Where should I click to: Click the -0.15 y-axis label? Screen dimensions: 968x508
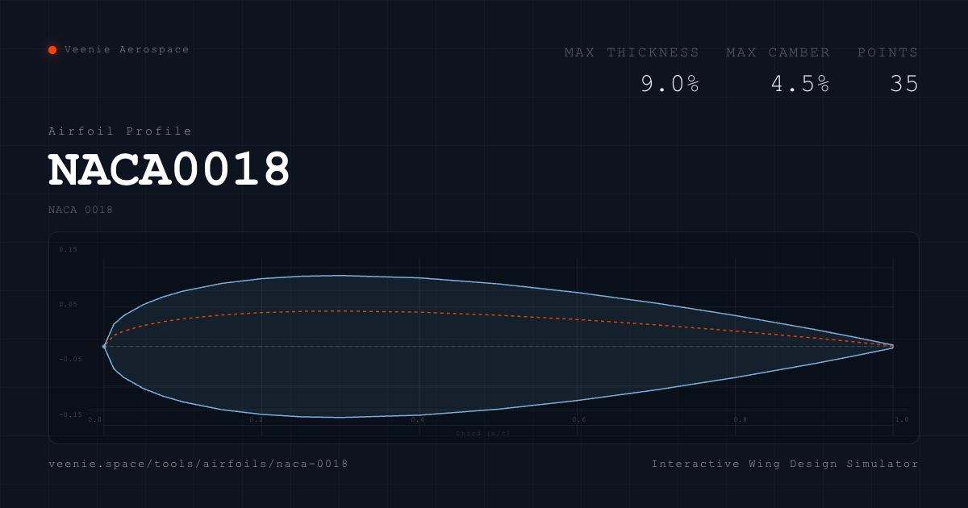[x=69, y=414]
